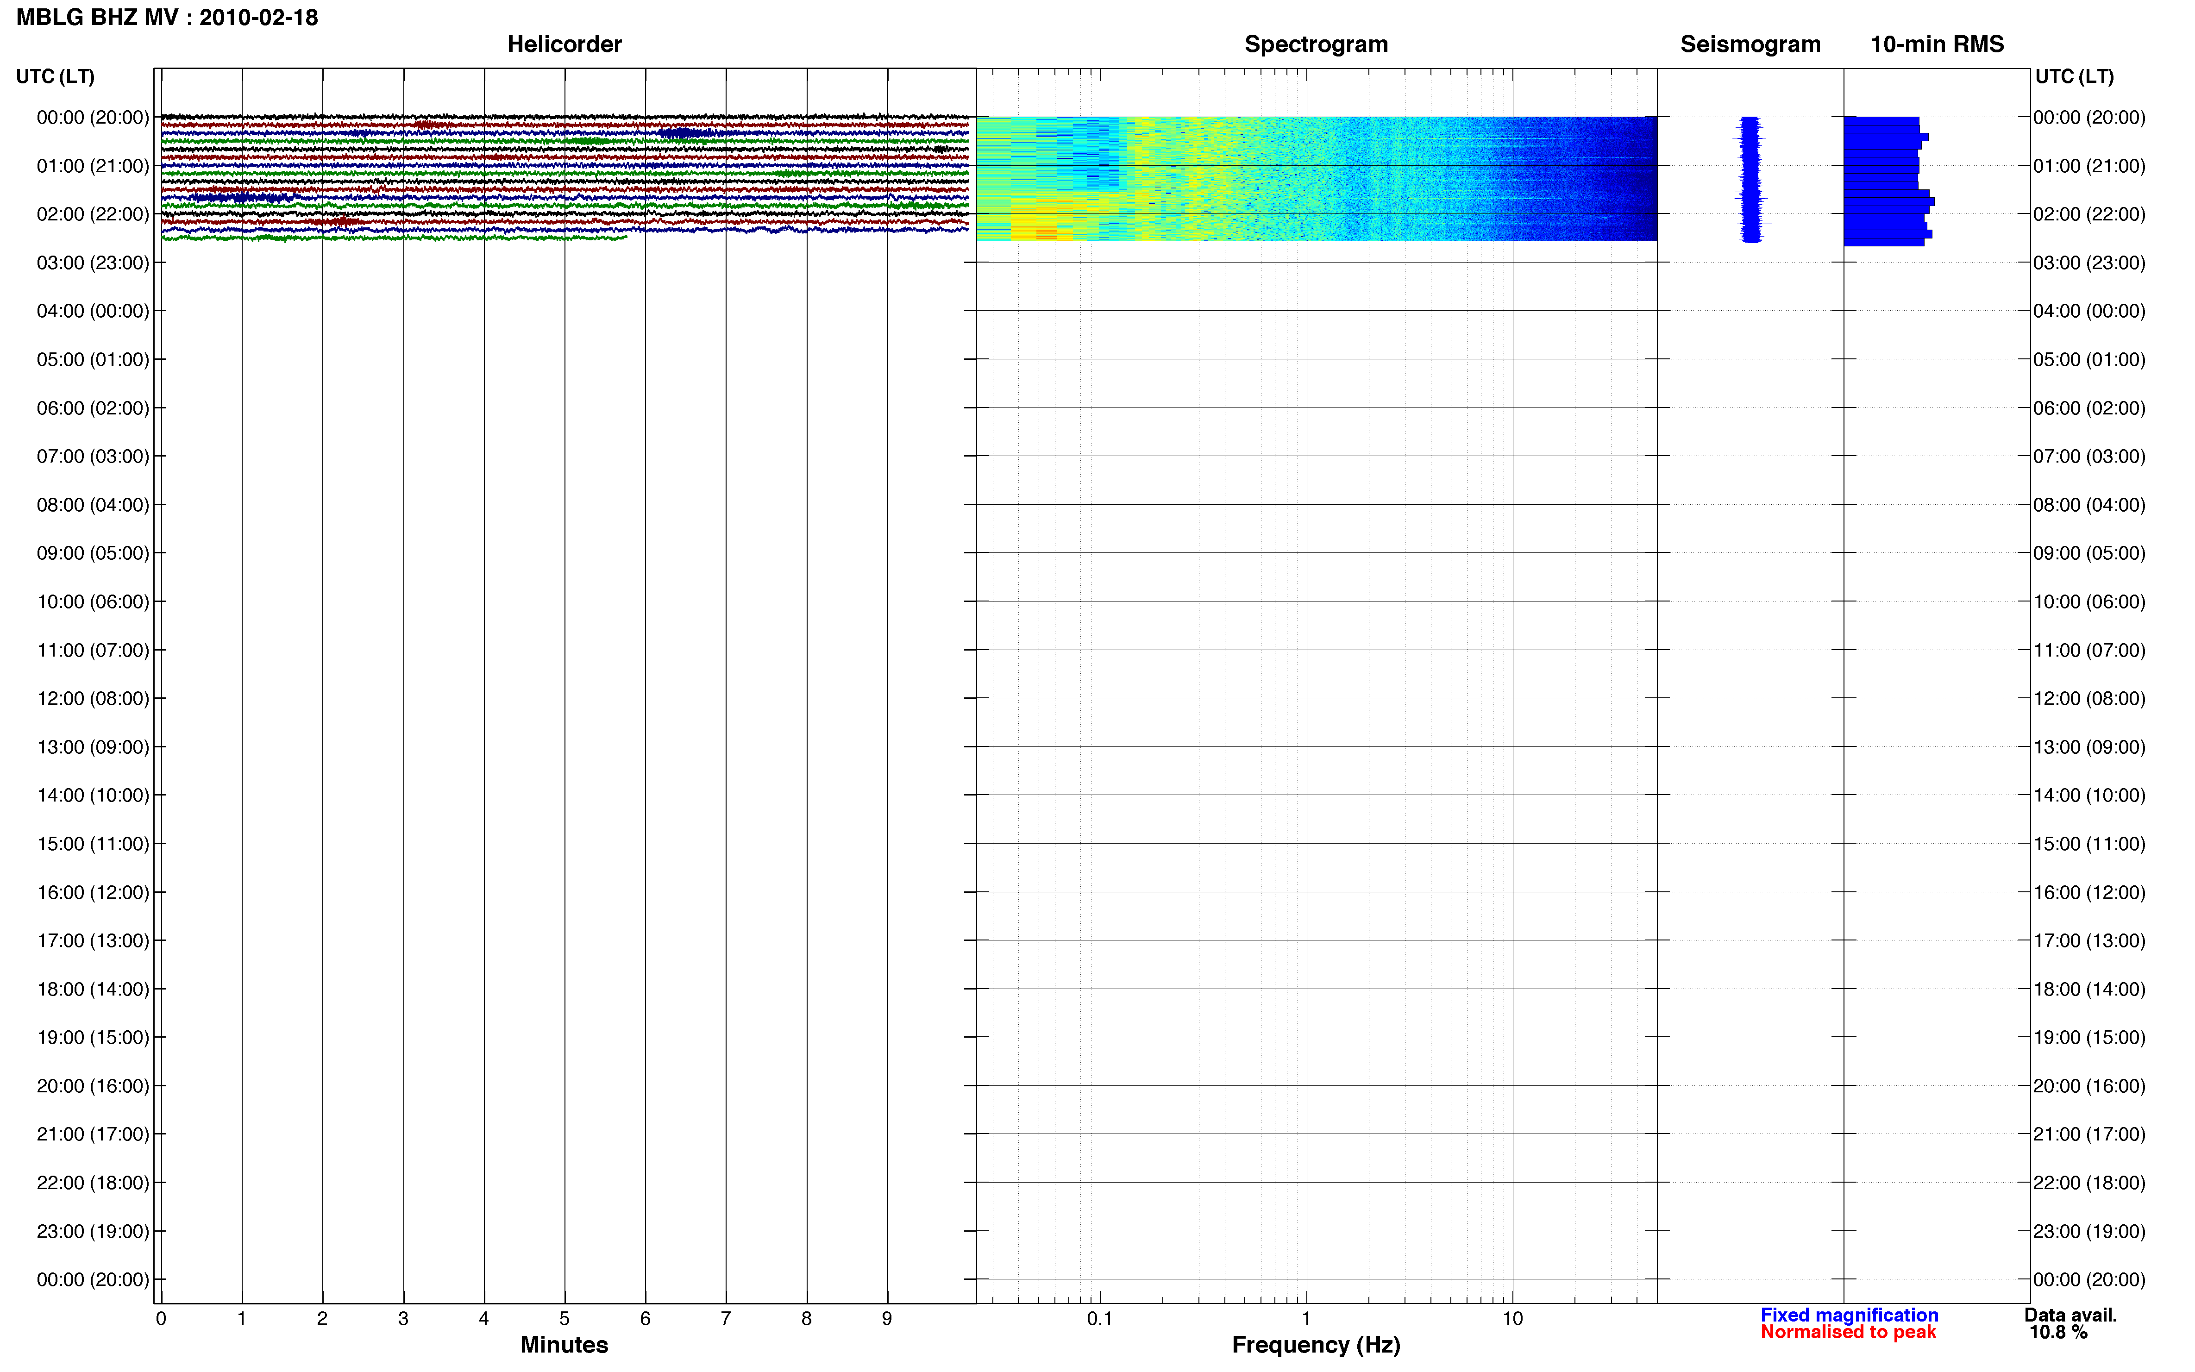This screenshot has height=1372, width=2195.
Task: Click the 10 frequency tick label
Action: click(1512, 1317)
